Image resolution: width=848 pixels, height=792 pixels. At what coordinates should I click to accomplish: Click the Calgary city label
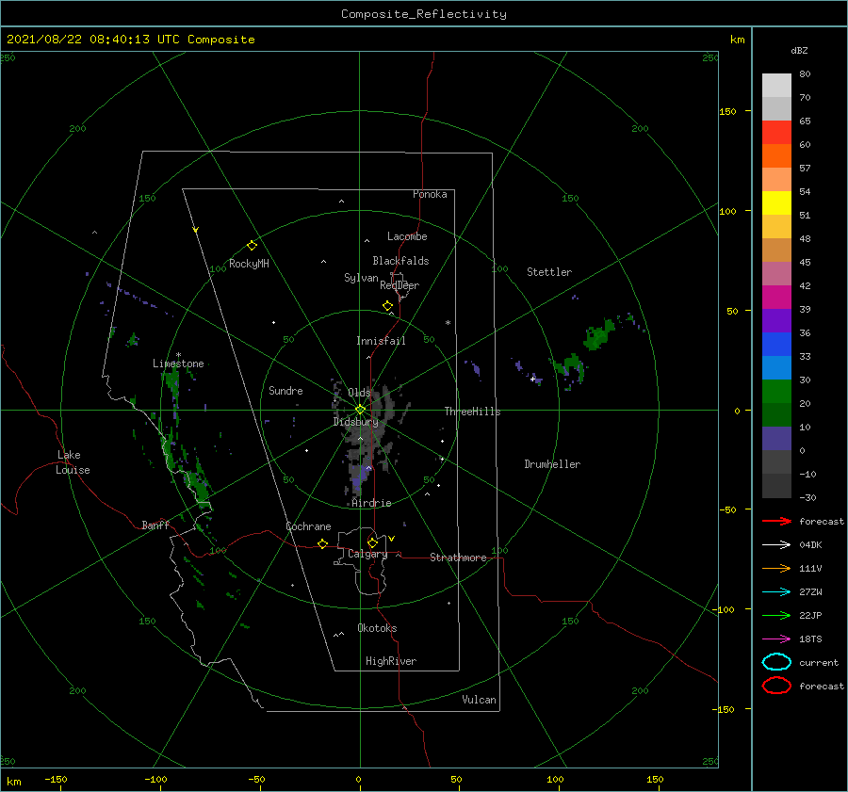(x=367, y=554)
